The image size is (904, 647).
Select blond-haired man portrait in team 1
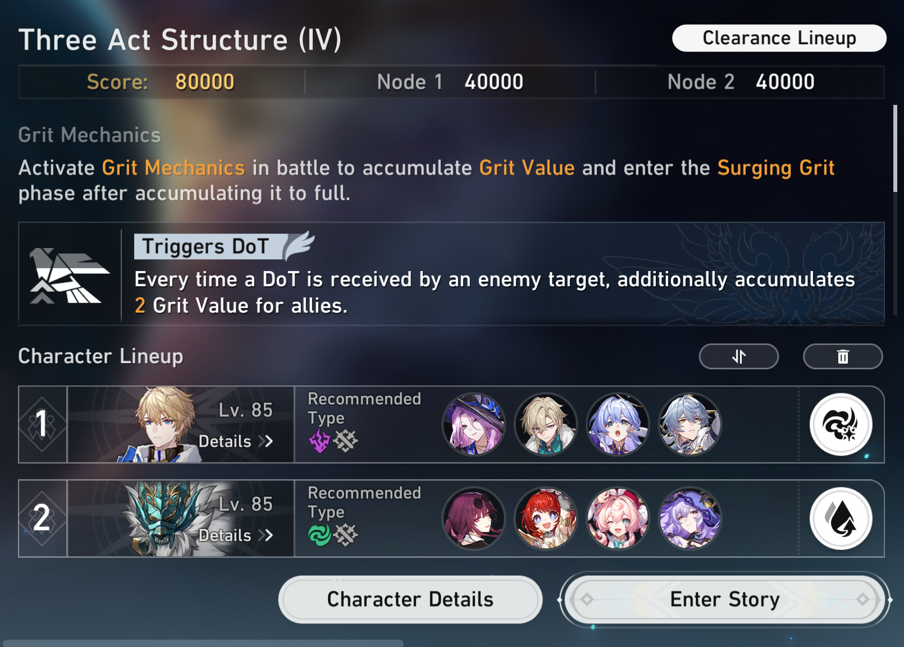[x=545, y=424]
